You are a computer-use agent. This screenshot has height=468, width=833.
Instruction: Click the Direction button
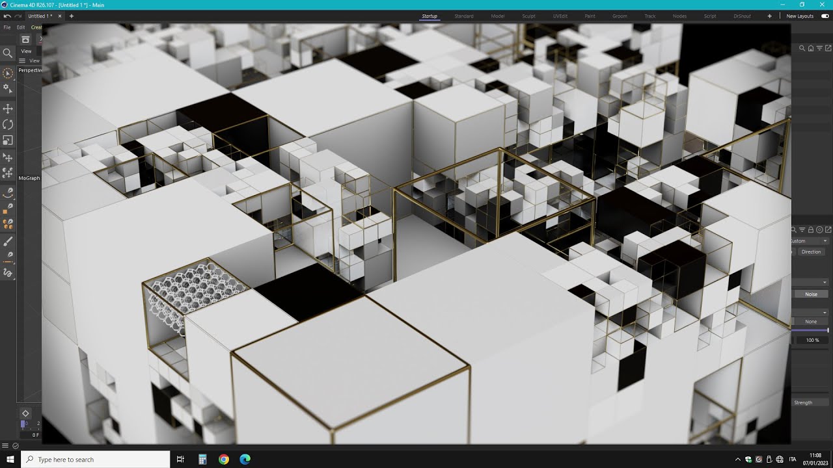pos(811,252)
